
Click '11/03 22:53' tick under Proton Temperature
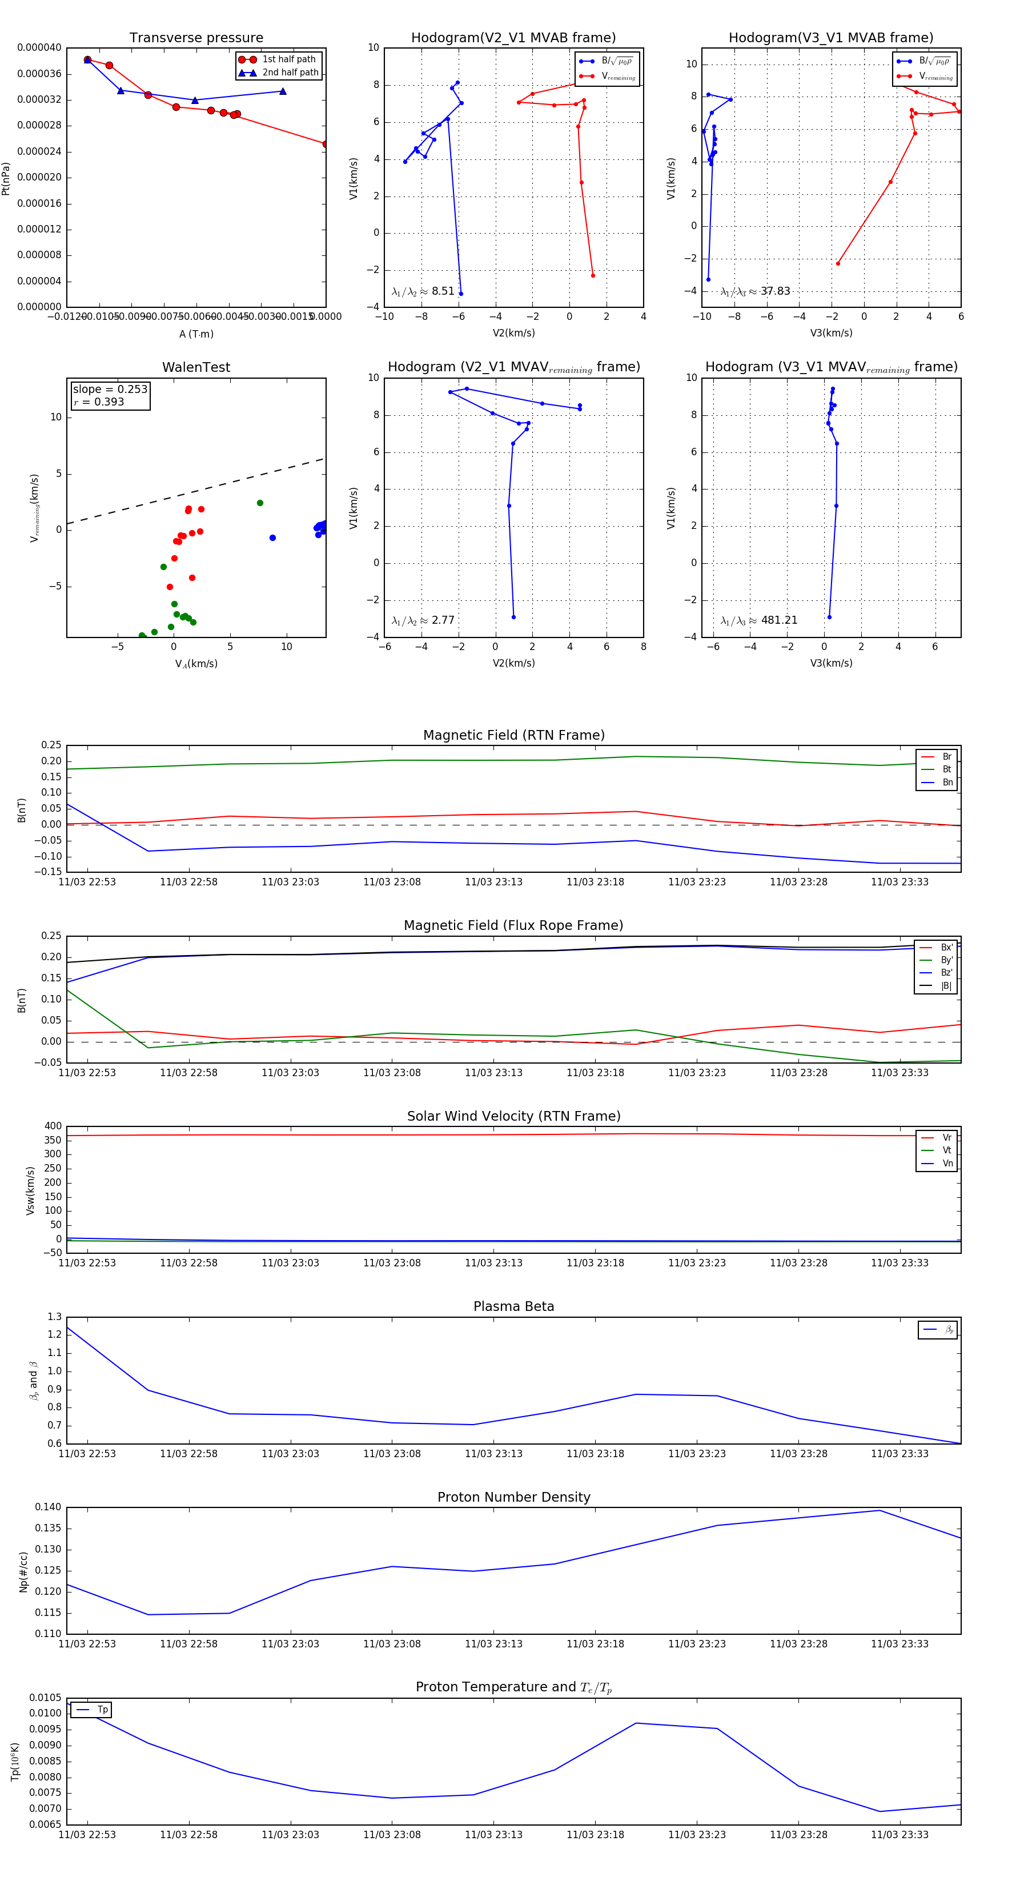87,1835
